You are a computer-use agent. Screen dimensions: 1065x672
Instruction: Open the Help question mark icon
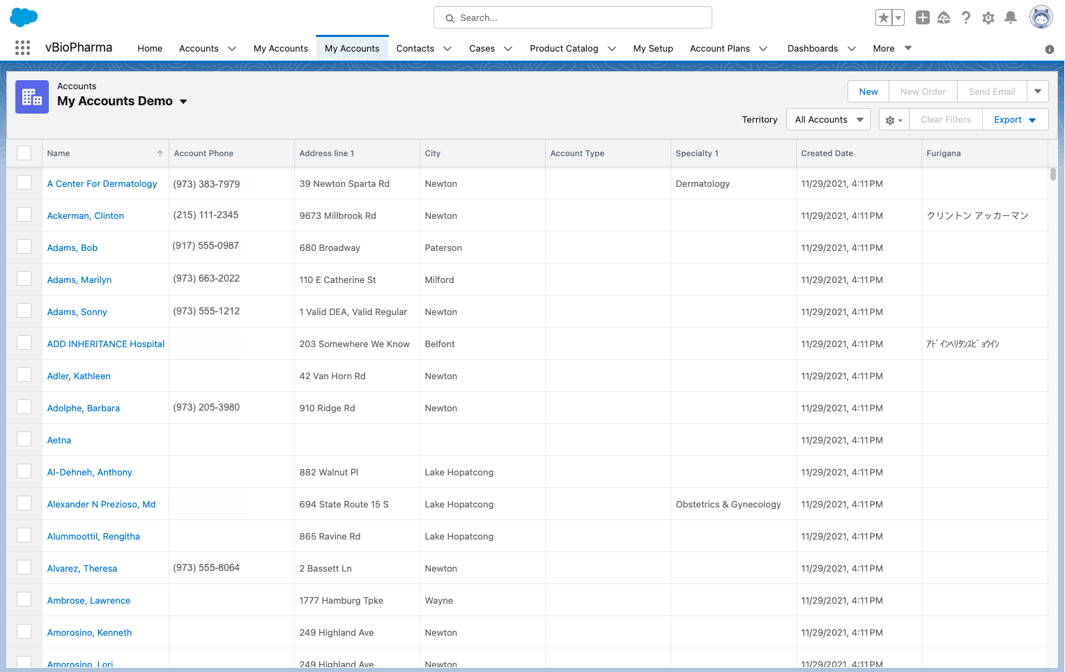click(x=965, y=18)
